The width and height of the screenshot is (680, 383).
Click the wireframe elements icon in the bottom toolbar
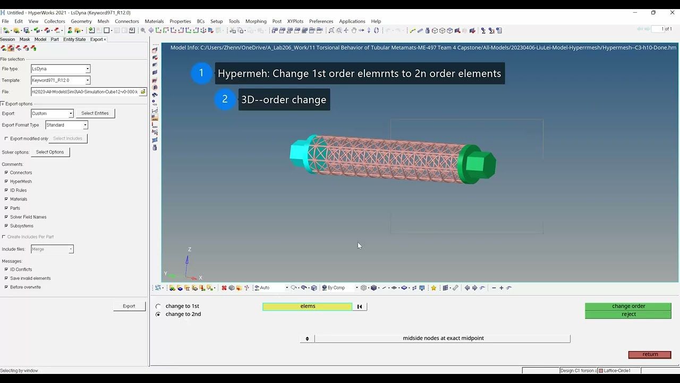pos(364,288)
